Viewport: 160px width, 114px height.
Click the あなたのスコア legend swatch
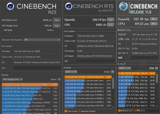pos(119,111)
